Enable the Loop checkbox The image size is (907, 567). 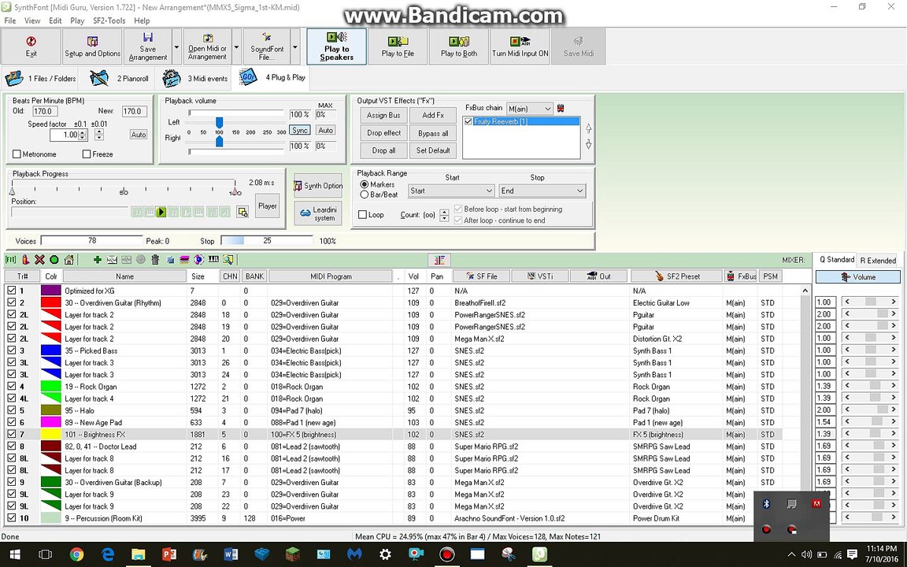(x=363, y=215)
